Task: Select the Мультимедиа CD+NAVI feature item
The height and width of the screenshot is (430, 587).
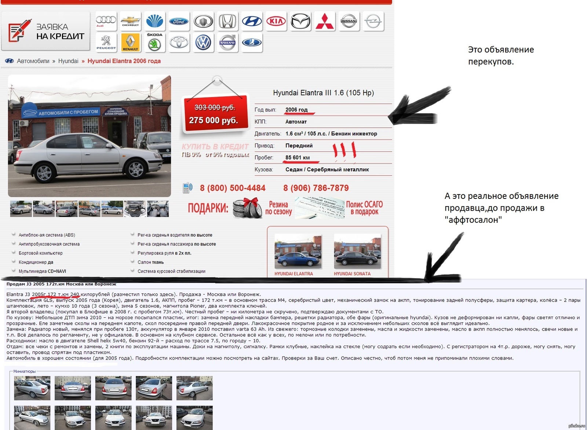Action: (42, 271)
